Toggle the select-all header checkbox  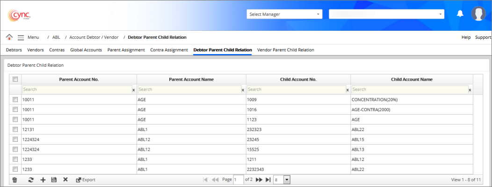(x=15, y=79)
